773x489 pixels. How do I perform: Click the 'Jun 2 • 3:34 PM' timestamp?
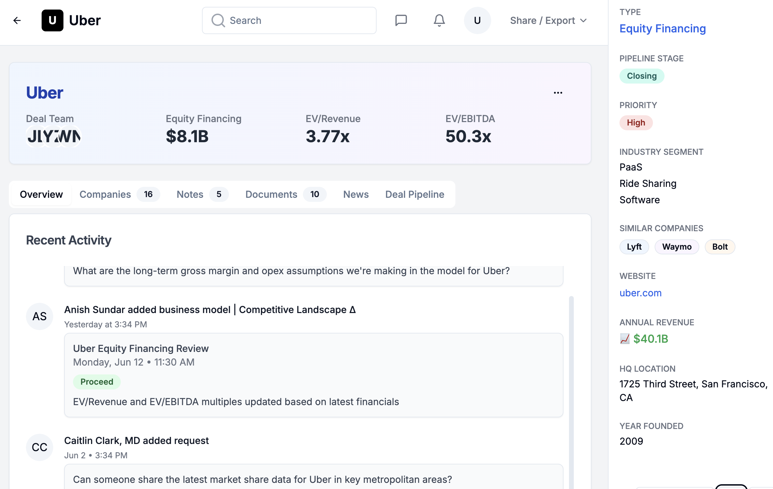(x=96, y=455)
